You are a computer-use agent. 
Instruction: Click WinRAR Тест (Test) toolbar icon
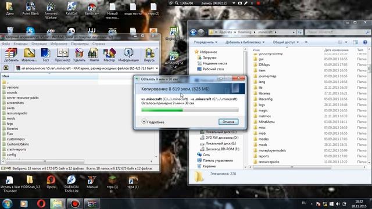tap(45, 55)
